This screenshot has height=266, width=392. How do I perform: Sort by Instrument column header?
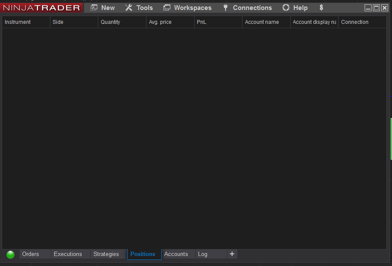pos(26,22)
